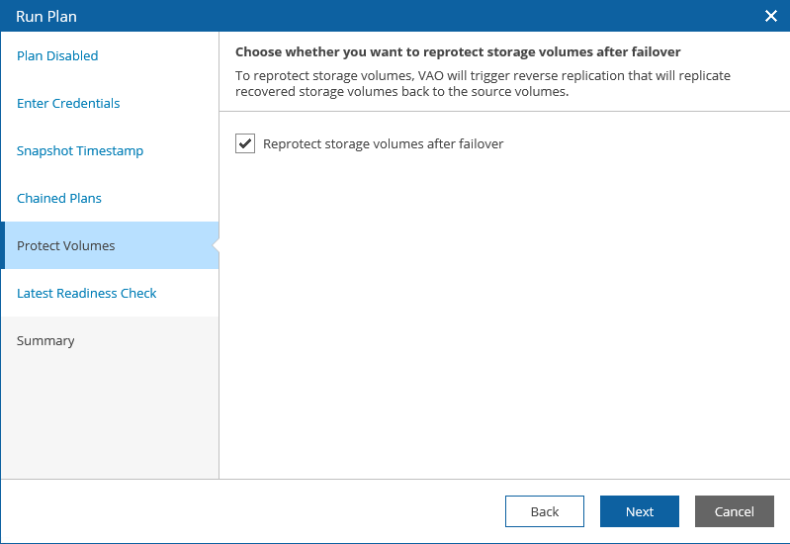Viewport: 790px width, 544px height.
Task: Select the Chained Plans step
Action: [59, 199]
